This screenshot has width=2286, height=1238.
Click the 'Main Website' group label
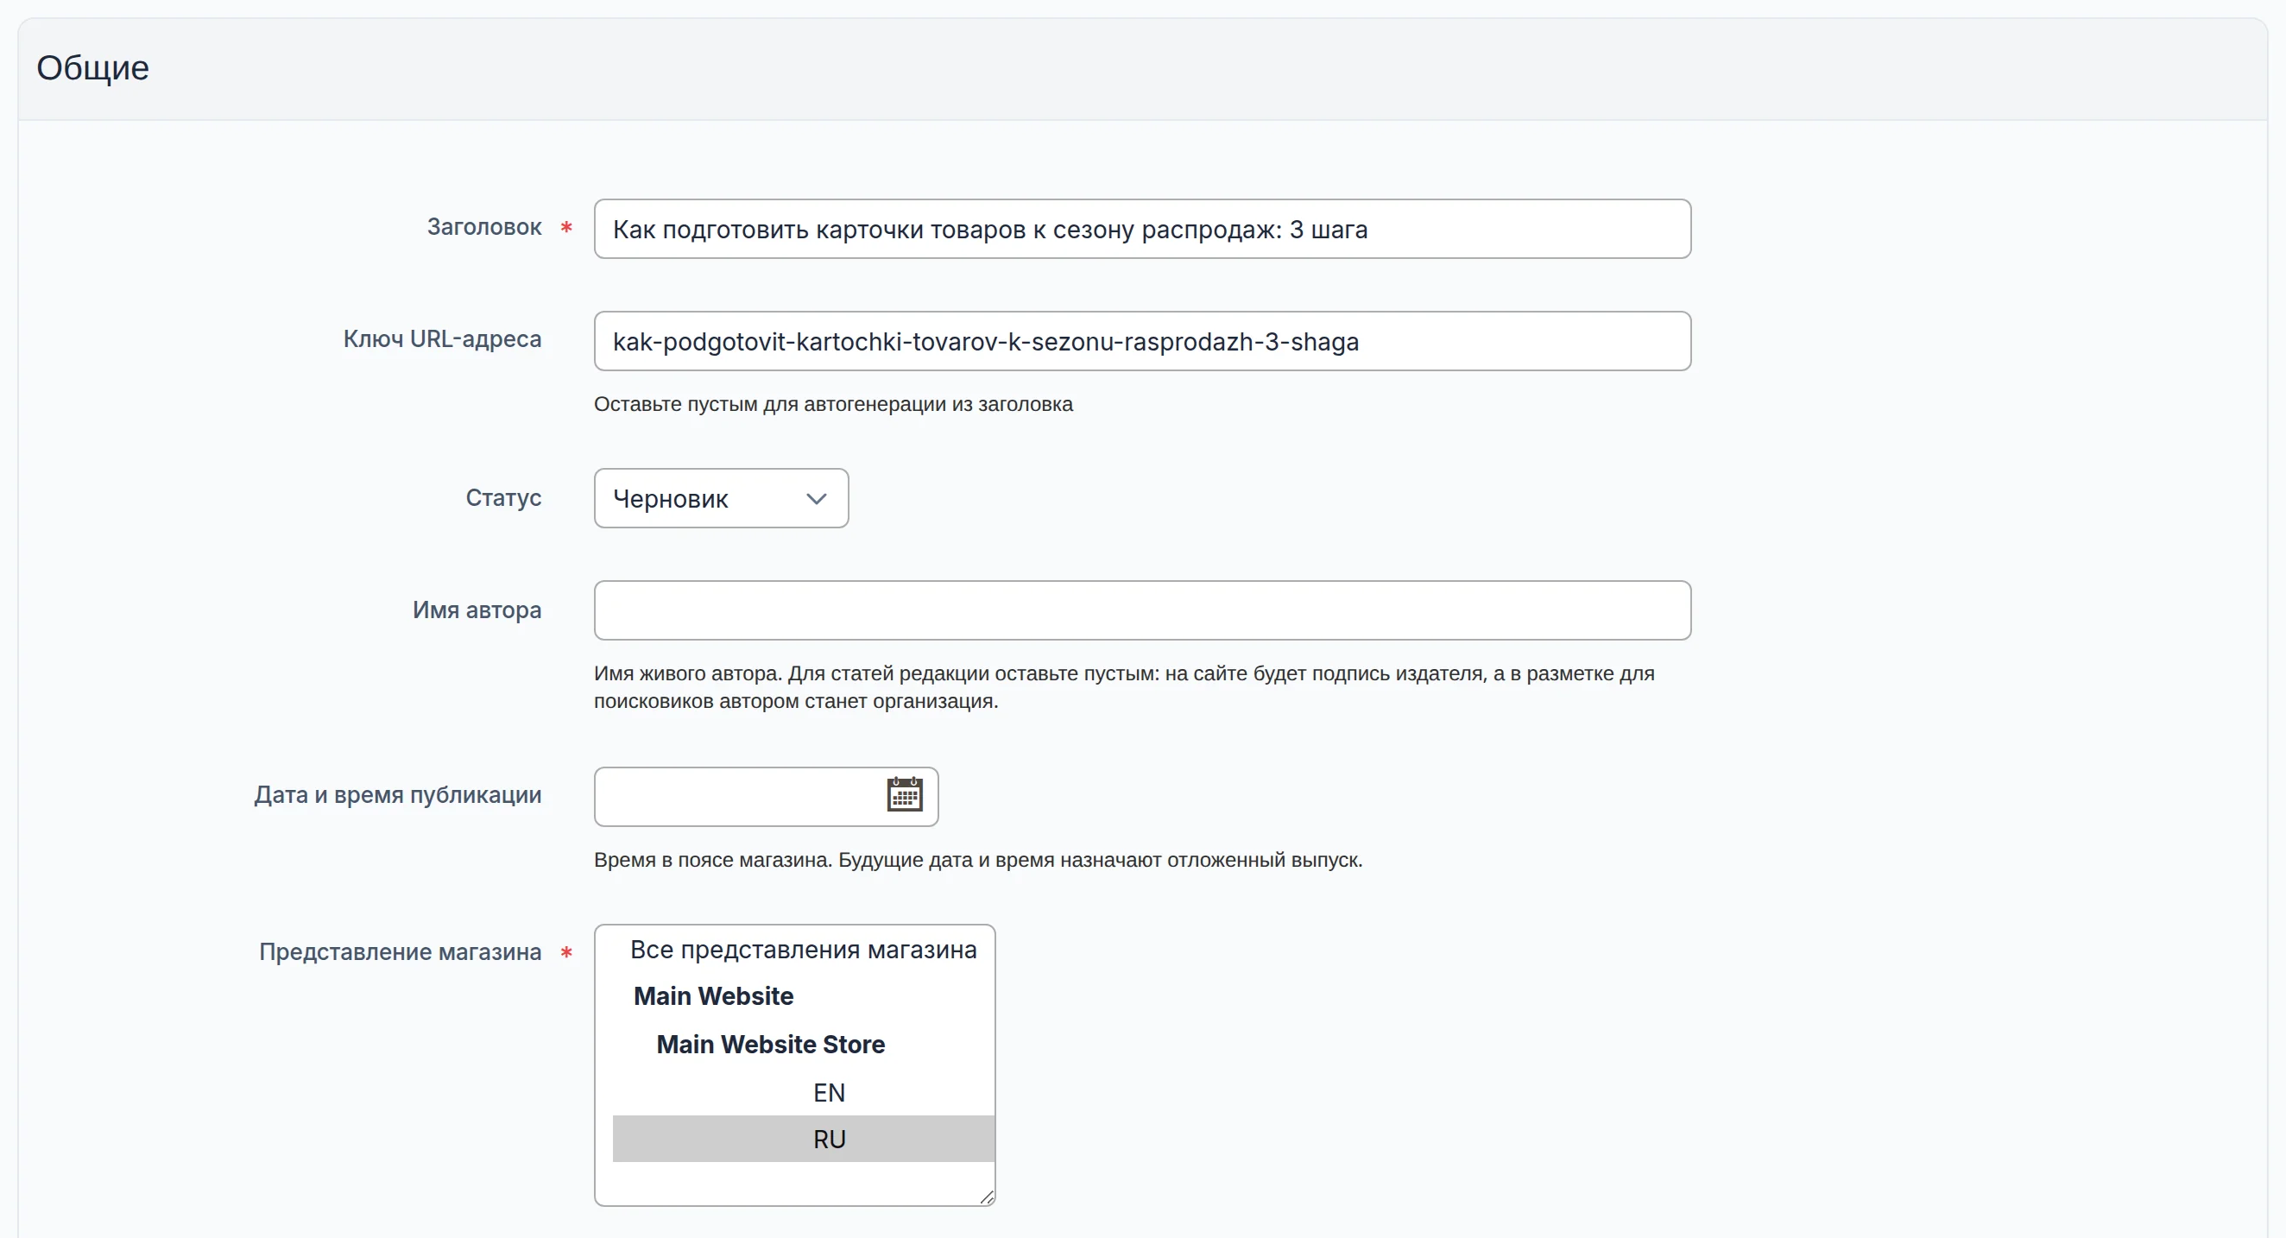click(713, 995)
